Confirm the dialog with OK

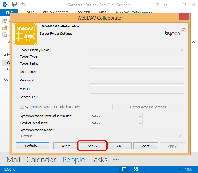(119, 146)
